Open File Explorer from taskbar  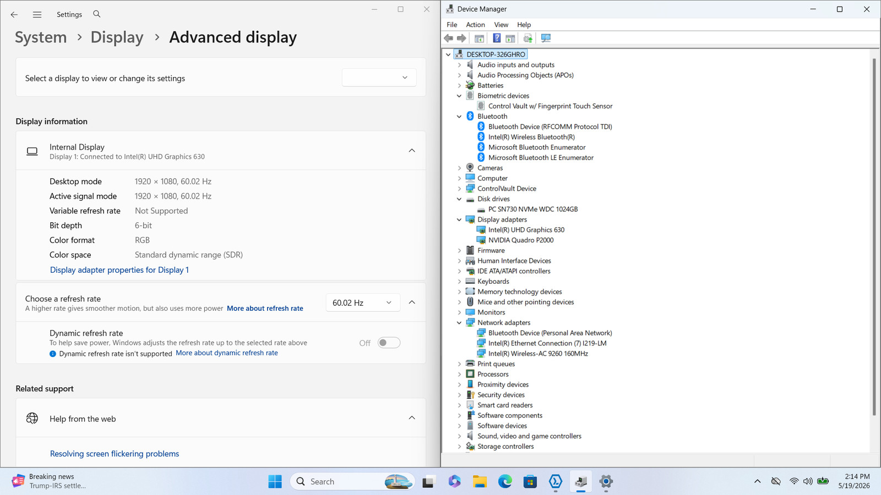[480, 481]
